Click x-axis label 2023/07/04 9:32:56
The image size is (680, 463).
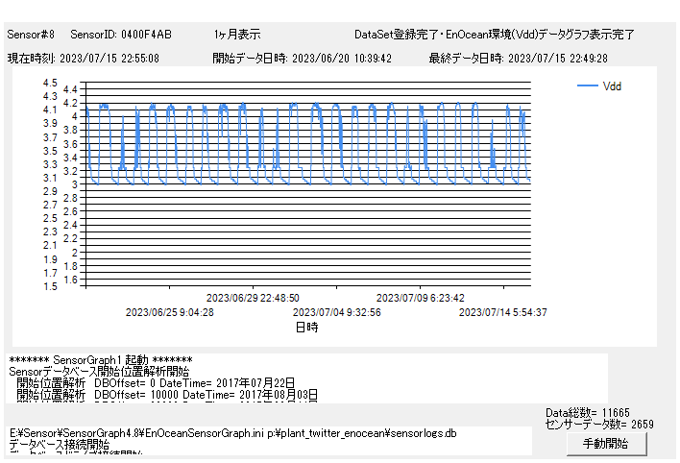point(336,312)
